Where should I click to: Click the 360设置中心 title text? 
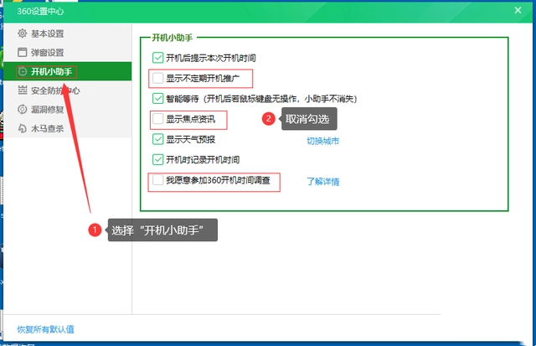[40, 11]
